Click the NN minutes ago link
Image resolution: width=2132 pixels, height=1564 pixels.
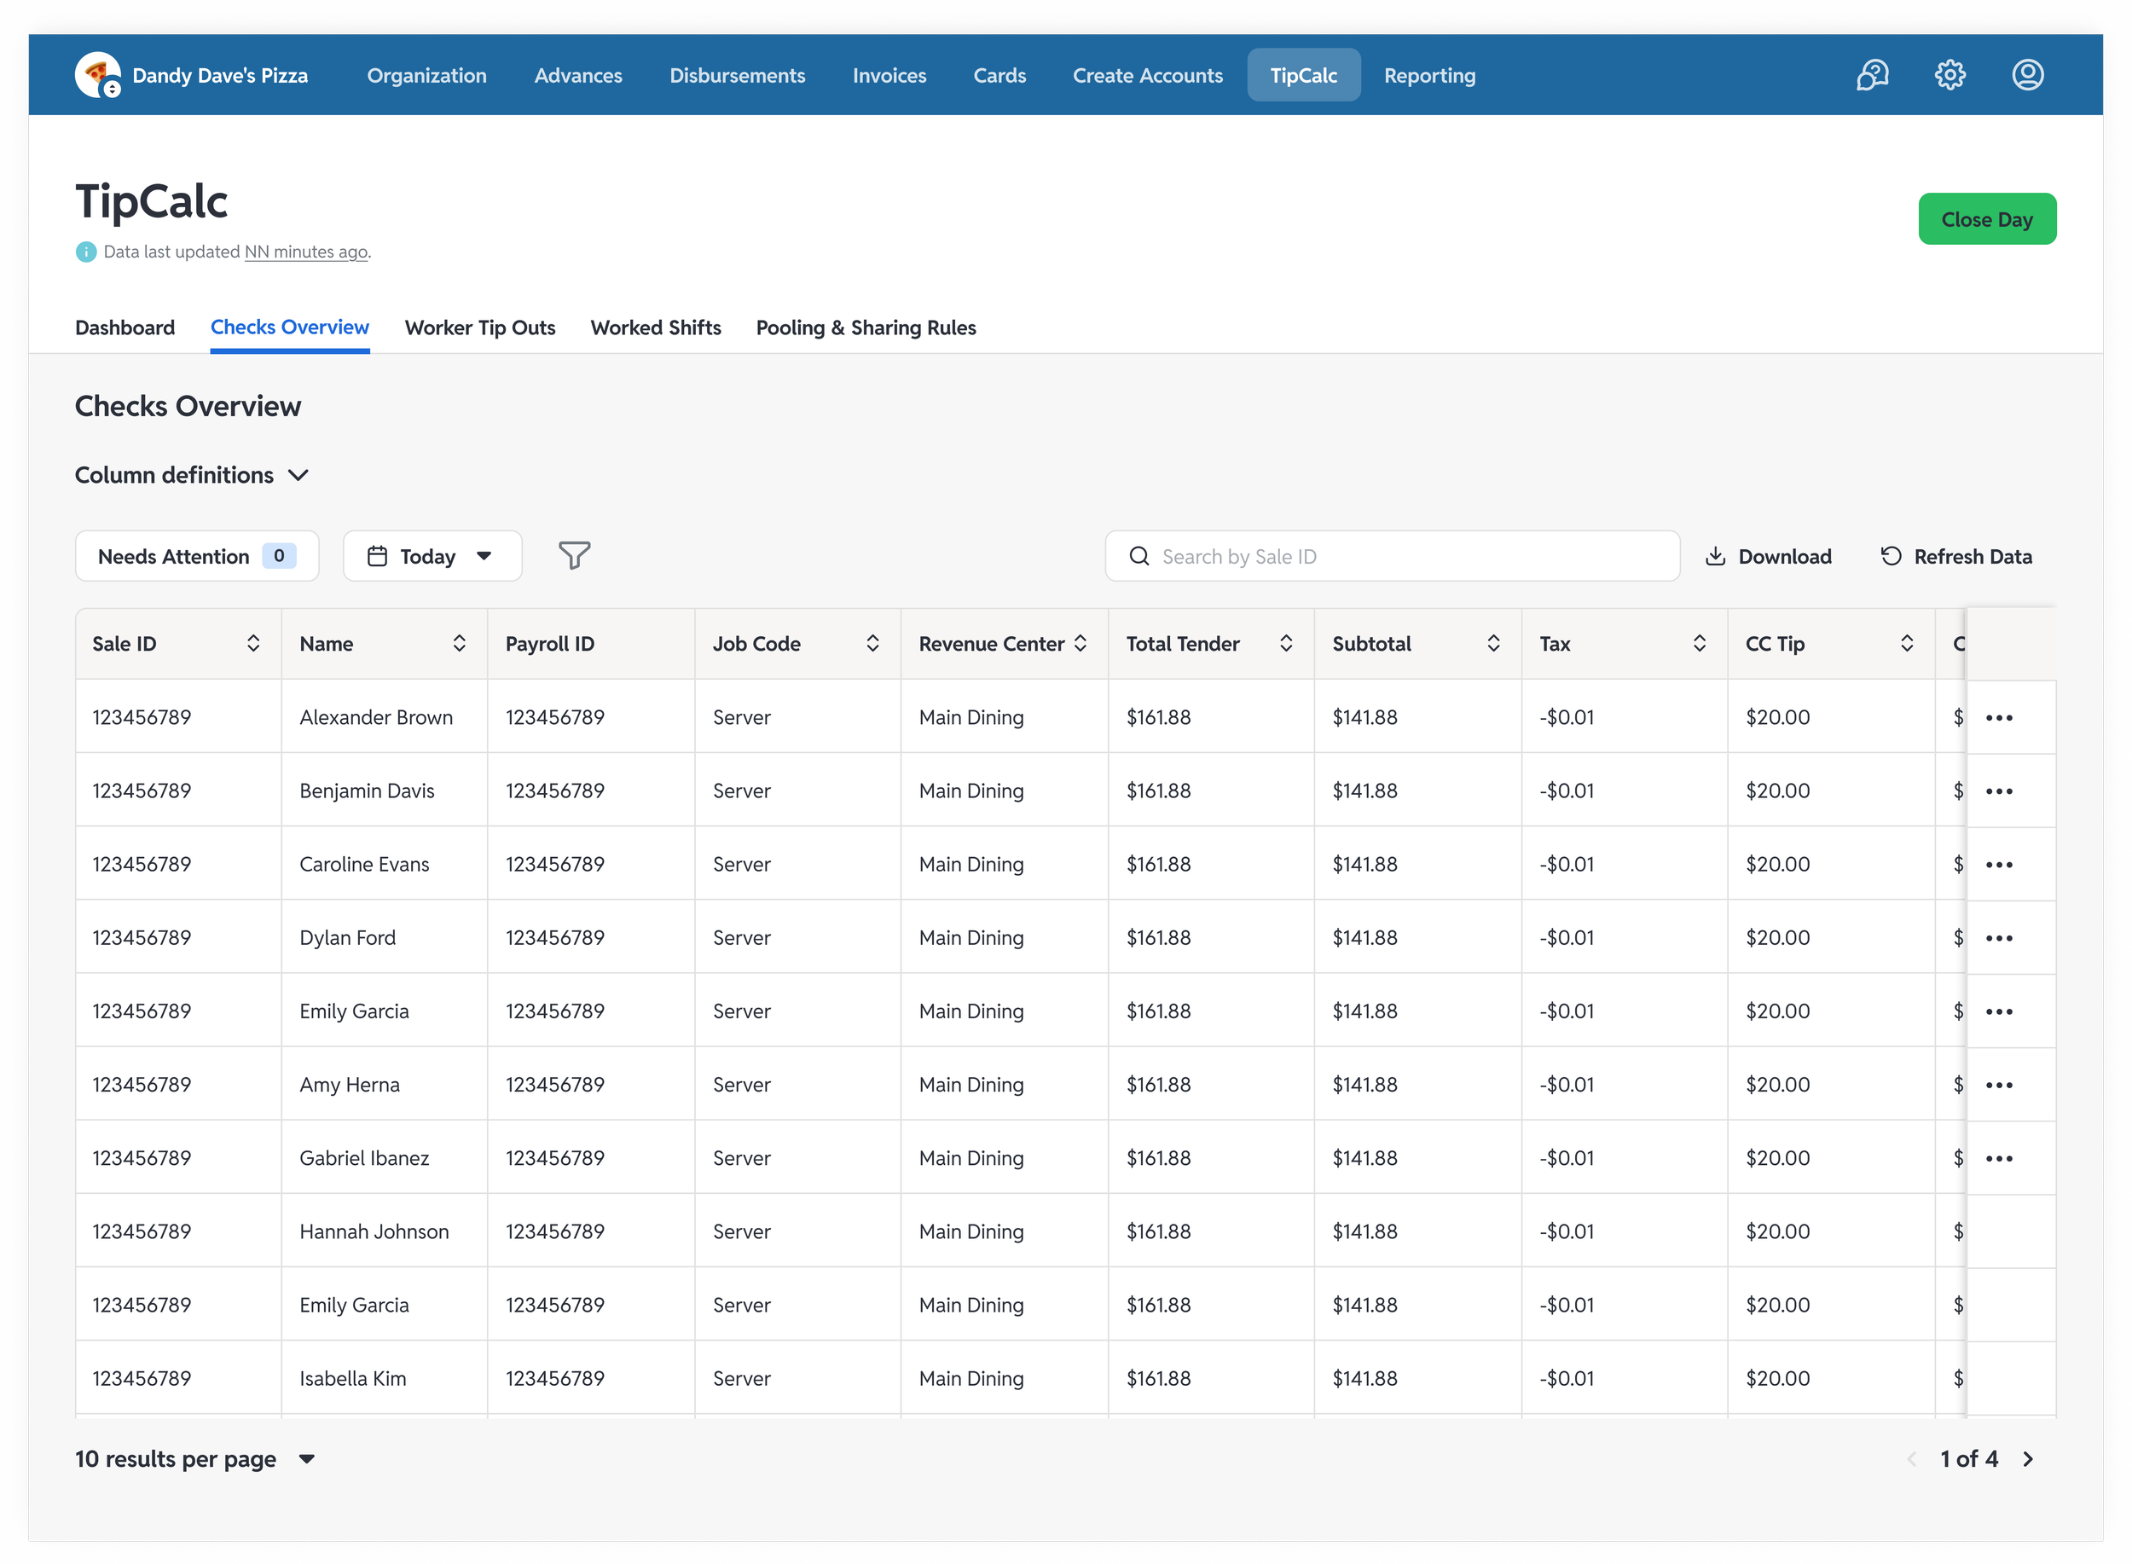pyautogui.click(x=306, y=252)
